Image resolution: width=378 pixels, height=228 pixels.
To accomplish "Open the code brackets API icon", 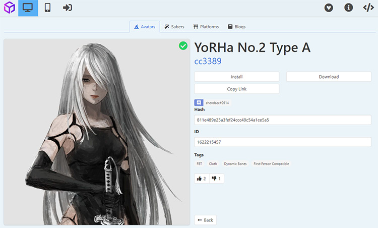I will [x=368, y=8].
